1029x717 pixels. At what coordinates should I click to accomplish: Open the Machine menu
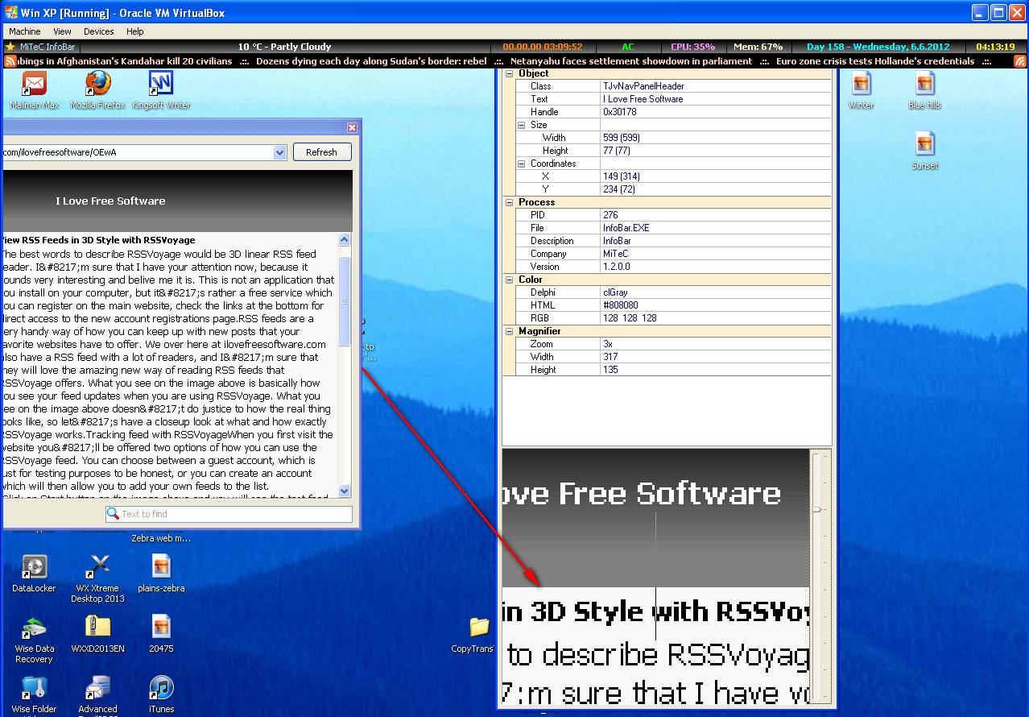pos(25,31)
